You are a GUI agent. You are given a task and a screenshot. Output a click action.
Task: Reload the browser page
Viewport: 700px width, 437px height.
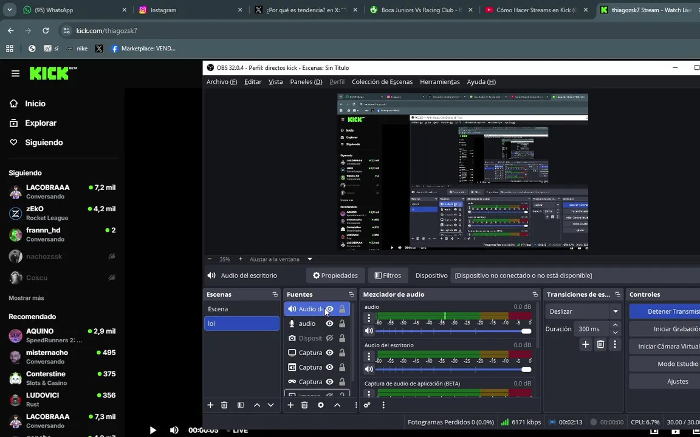pyautogui.click(x=46, y=31)
